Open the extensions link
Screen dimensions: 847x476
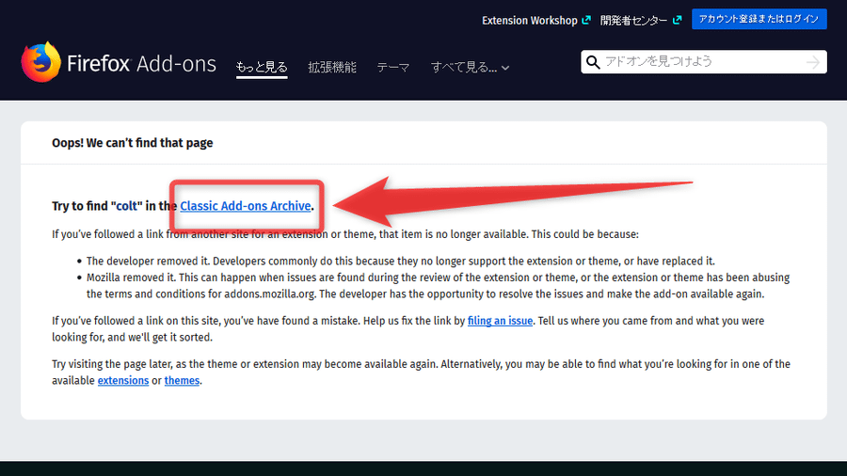[x=123, y=380]
